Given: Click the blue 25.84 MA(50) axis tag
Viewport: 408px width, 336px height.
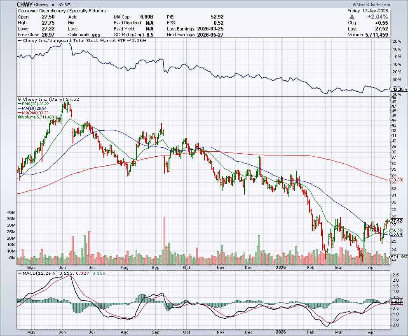Looking at the screenshot, I should click(397, 234).
